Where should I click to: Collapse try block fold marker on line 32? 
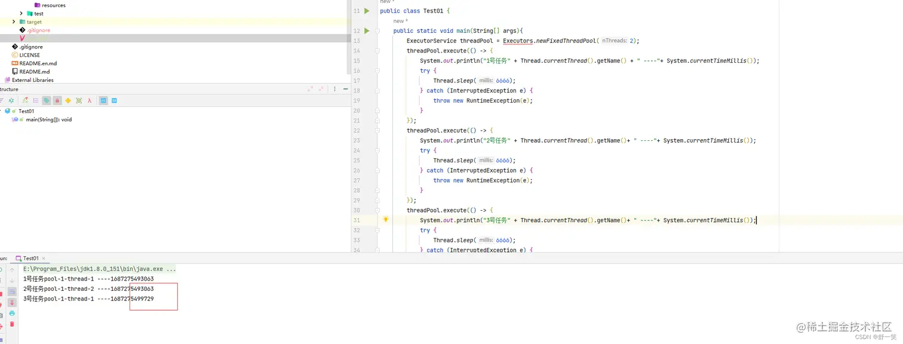point(377,230)
